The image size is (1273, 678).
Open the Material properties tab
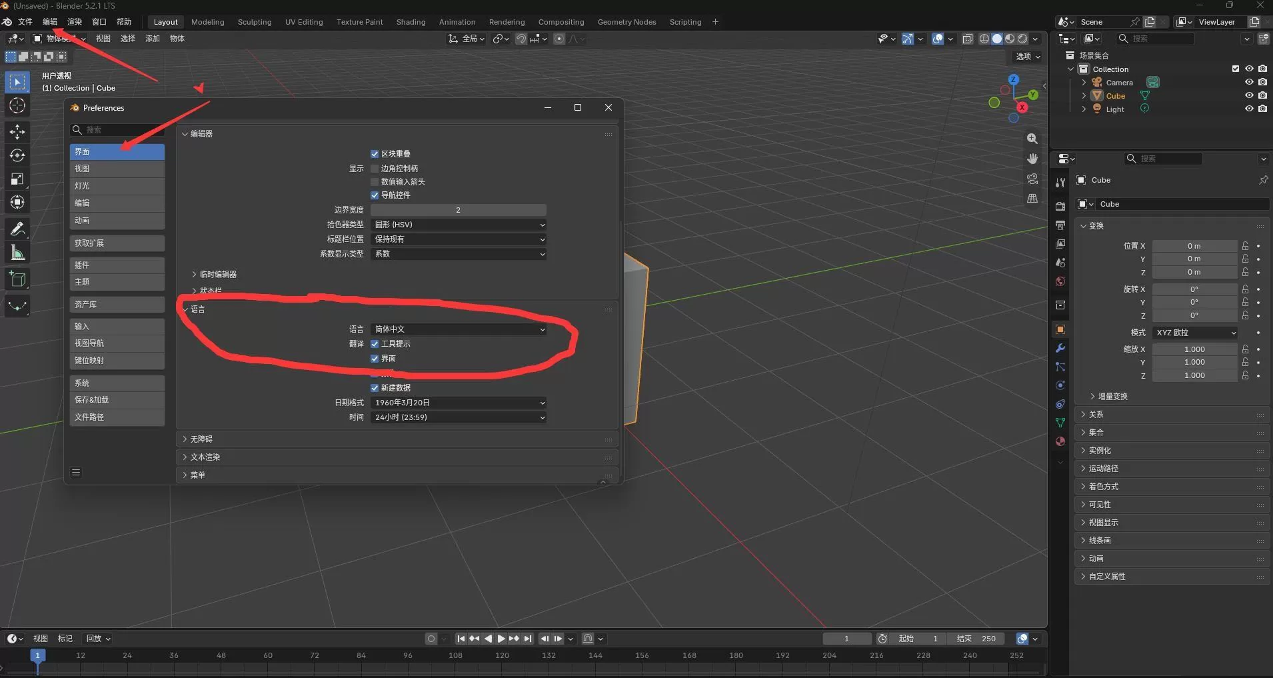coord(1060,441)
